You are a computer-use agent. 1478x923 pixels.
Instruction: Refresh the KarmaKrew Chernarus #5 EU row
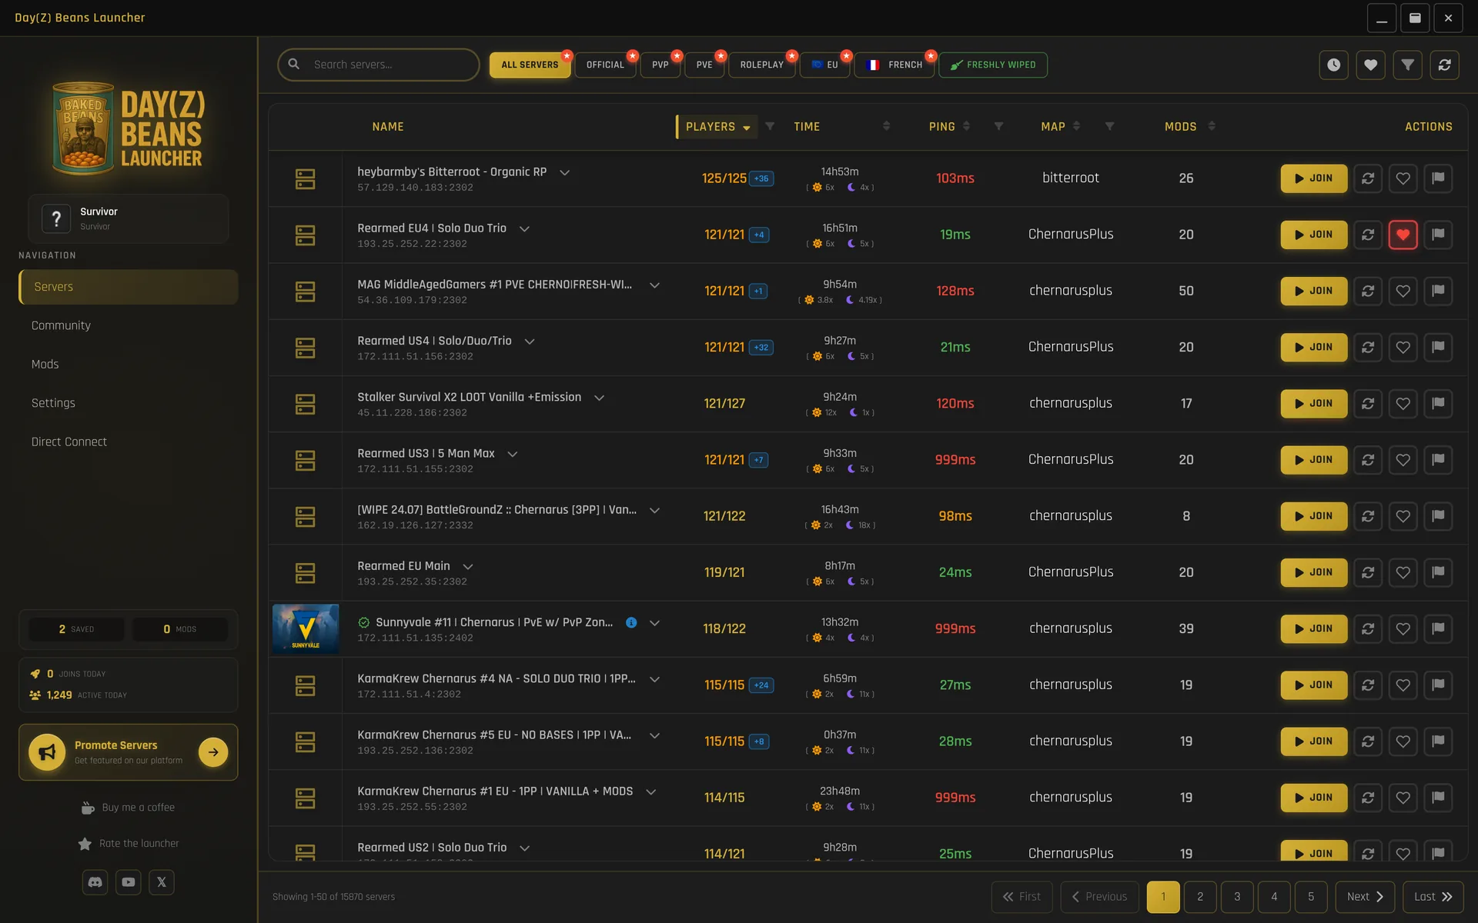click(x=1368, y=741)
